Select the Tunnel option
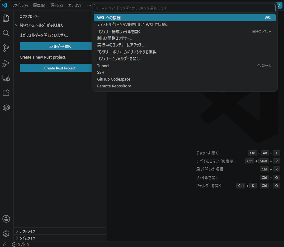The width and height of the screenshot is (284, 247). 185,66
